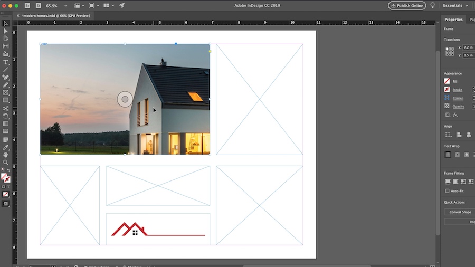Expand the collapsed tools panel arrows
The image size is (475, 267).
click(x=3, y=13)
